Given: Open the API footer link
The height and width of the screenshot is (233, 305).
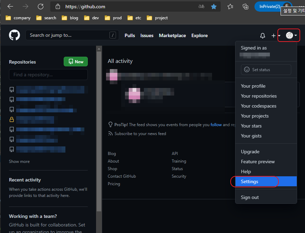Looking at the screenshot, I should 175,154.
